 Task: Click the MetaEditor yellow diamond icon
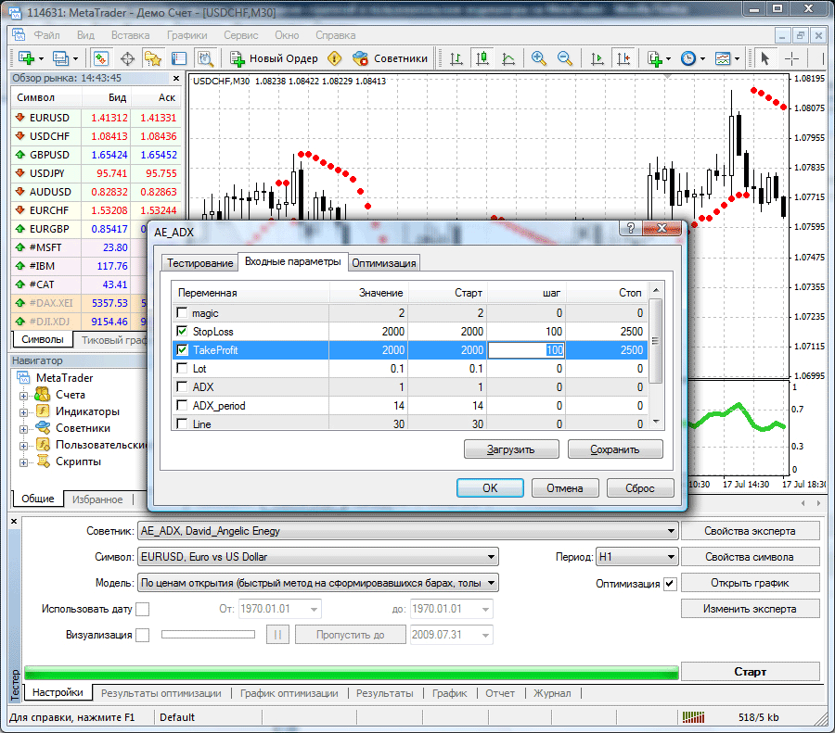334,58
